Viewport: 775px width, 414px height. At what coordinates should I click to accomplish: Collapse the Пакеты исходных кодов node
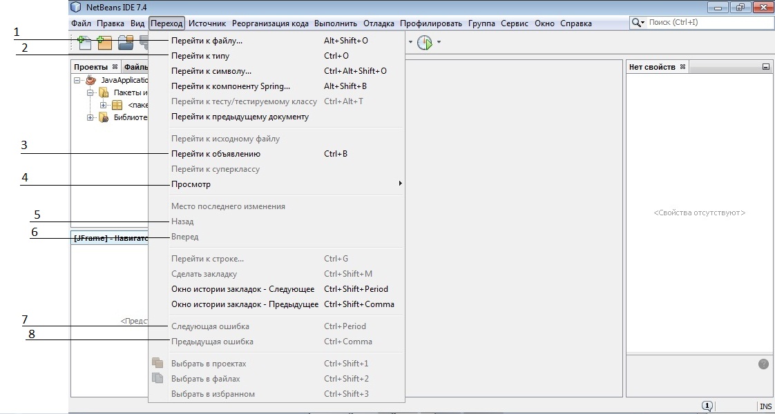click(x=90, y=92)
